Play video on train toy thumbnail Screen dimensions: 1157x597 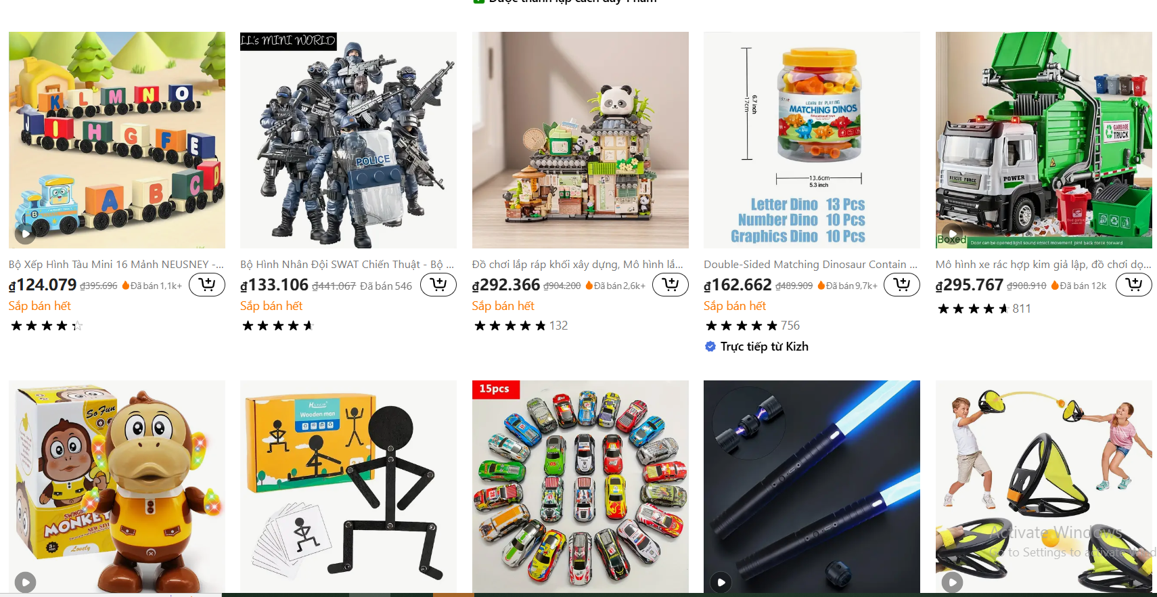[25, 234]
